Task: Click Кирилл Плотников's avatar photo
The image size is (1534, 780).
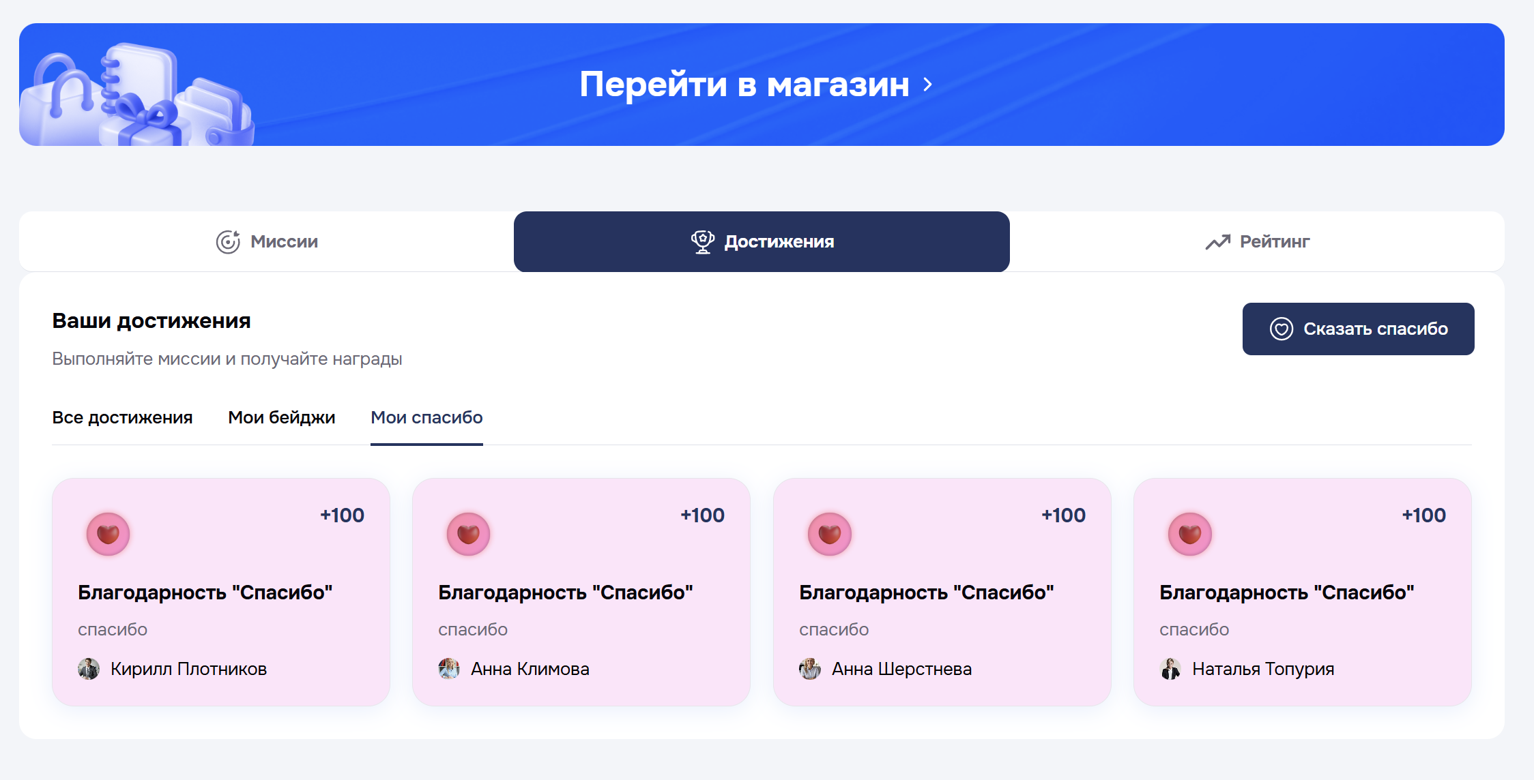Action: 89,669
